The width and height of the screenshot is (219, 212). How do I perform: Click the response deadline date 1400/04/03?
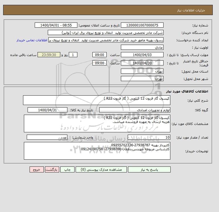142,55
